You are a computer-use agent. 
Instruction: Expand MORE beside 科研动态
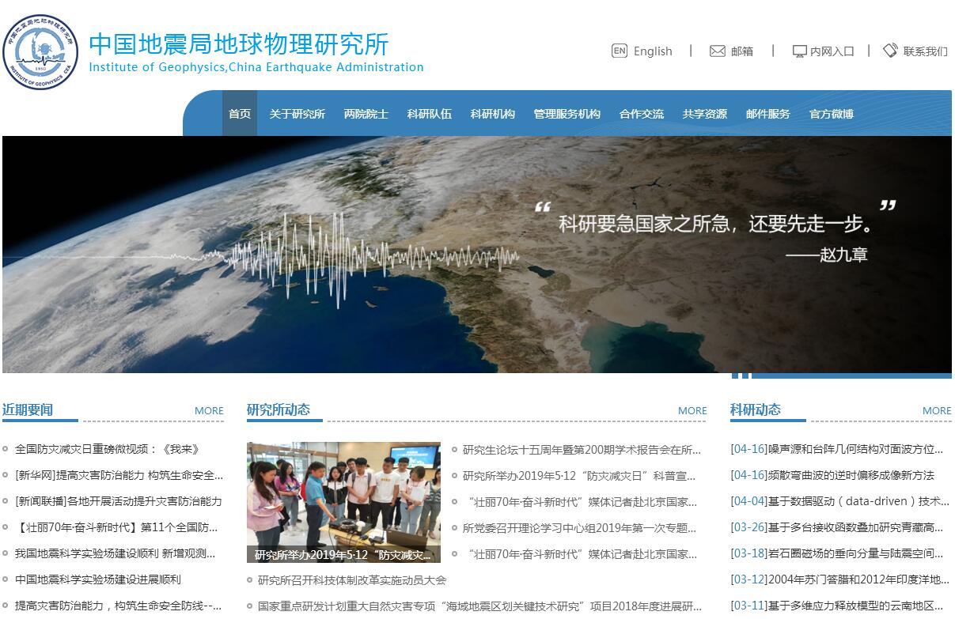tap(936, 410)
